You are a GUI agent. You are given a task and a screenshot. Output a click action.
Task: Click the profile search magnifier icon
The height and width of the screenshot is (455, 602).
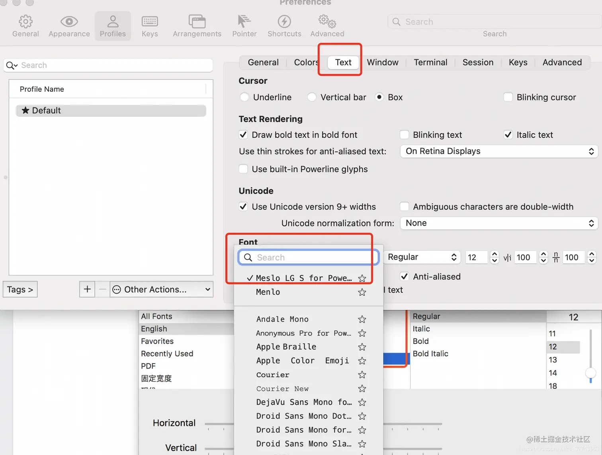click(x=12, y=65)
